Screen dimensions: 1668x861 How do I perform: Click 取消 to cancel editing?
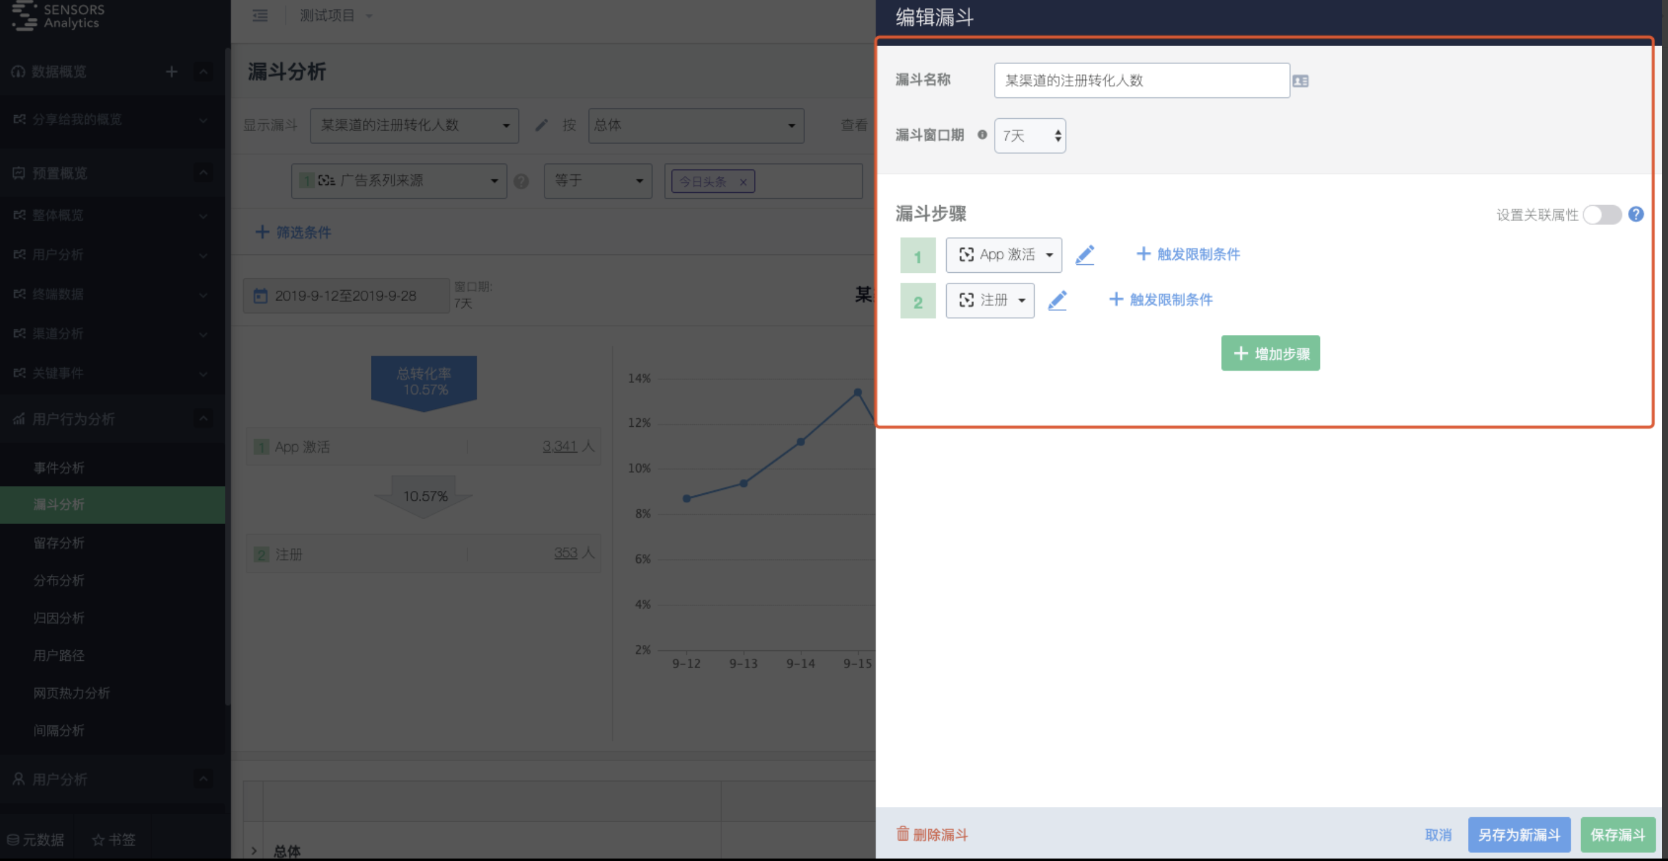tap(1438, 835)
